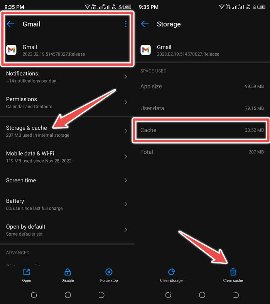
Task: Tap the Gmail app icon on Storage screen
Action: pyautogui.click(x=145, y=50)
